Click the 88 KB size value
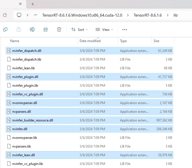Screen dimensions: 192x168 (168, 68)
